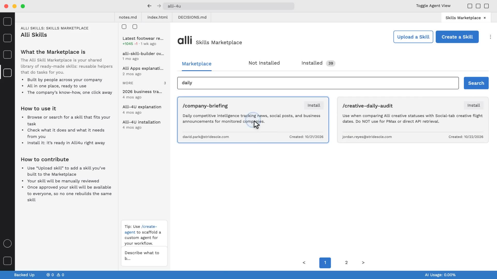497x279 pixels.
Task: Show the Installed skills tab
Action: (318, 63)
